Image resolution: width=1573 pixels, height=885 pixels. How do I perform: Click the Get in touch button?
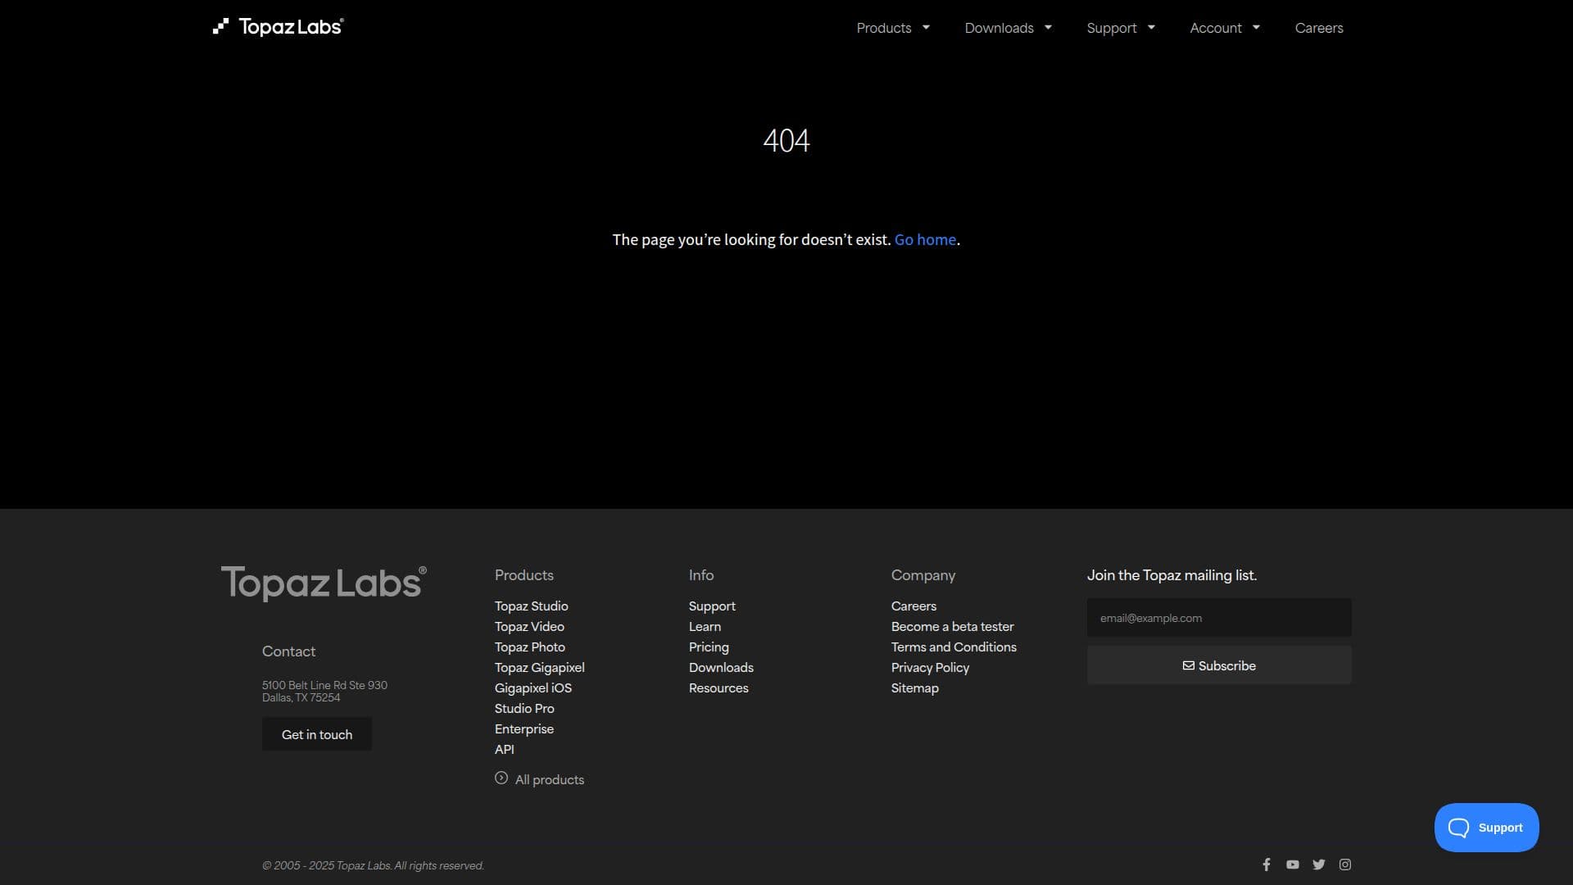317,734
